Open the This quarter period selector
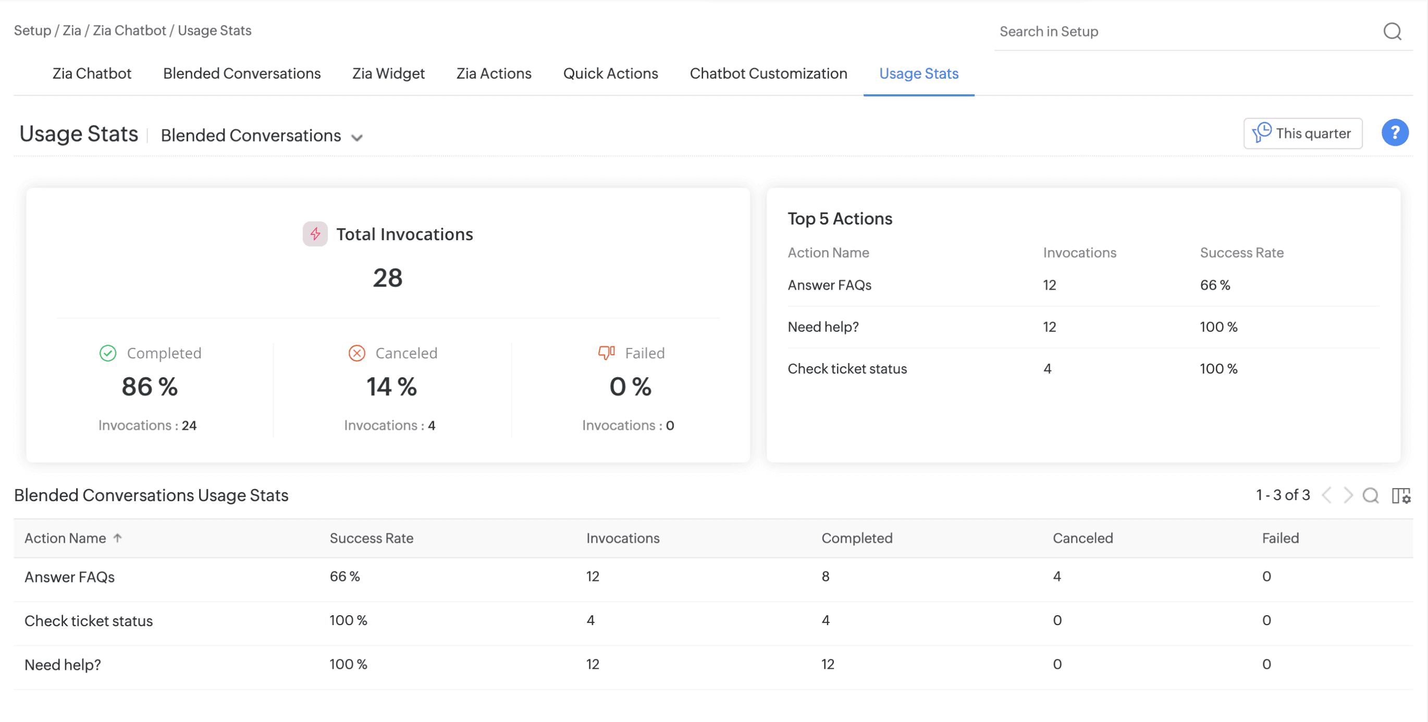The width and height of the screenshot is (1428, 722). pos(1302,133)
